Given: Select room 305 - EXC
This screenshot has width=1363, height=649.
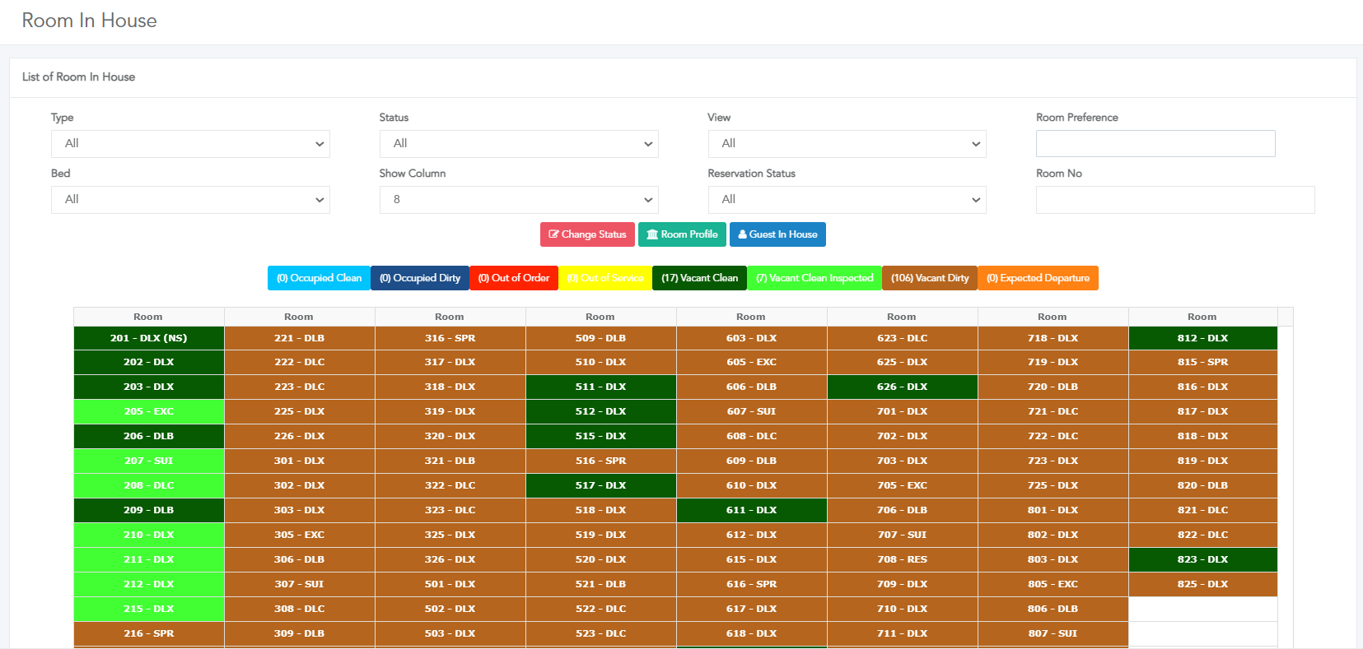Looking at the screenshot, I should tap(300, 535).
